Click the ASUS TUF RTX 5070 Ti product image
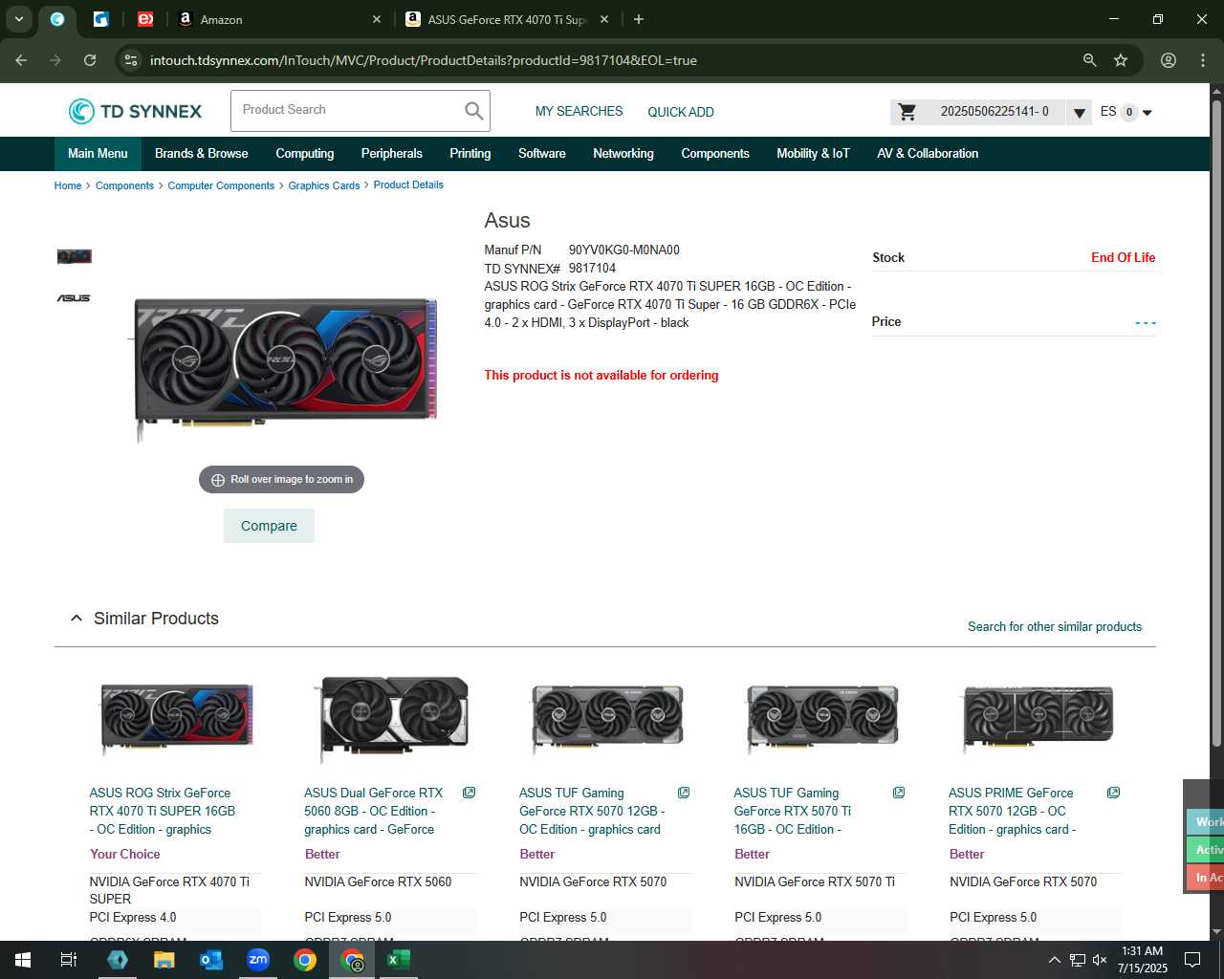Image resolution: width=1224 pixels, height=979 pixels. coord(822,719)
